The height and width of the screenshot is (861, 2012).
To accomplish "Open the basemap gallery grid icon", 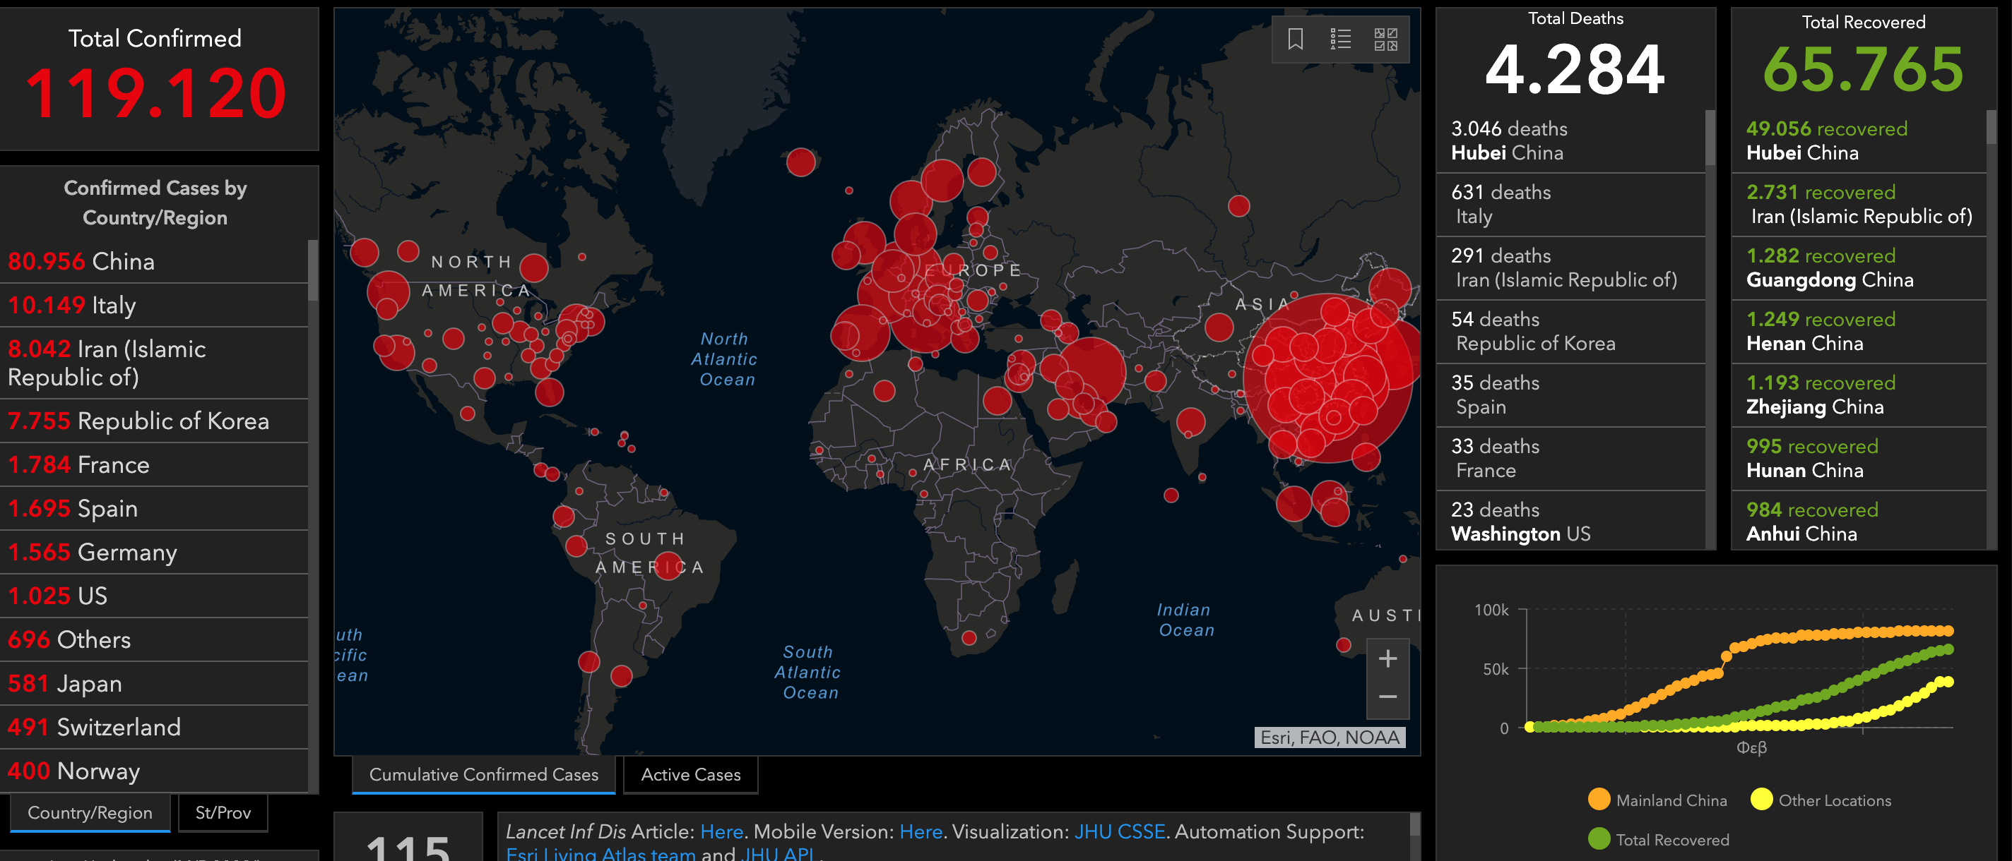I will tap(1385, 39).
